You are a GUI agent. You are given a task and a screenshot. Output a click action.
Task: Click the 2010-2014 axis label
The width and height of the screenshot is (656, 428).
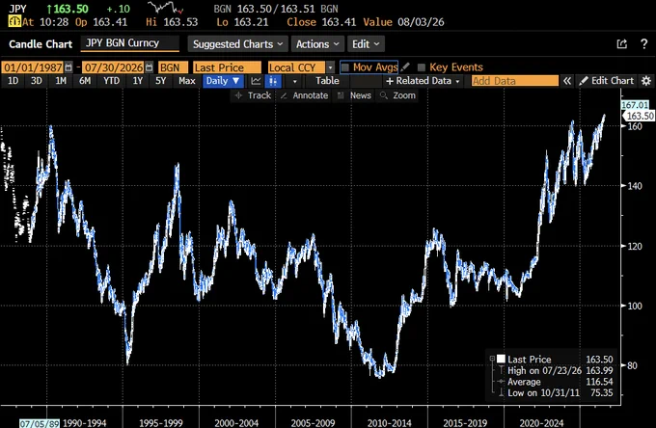pos(390,423)
